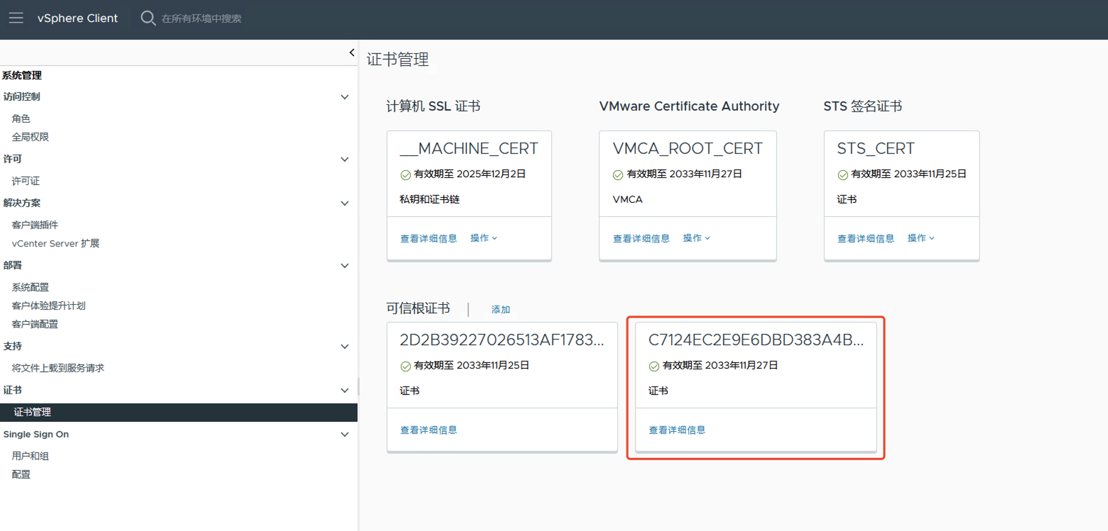This screenshot has height=531, width=1108.
Task: Click the vSphere Client title
Action: 78,18
